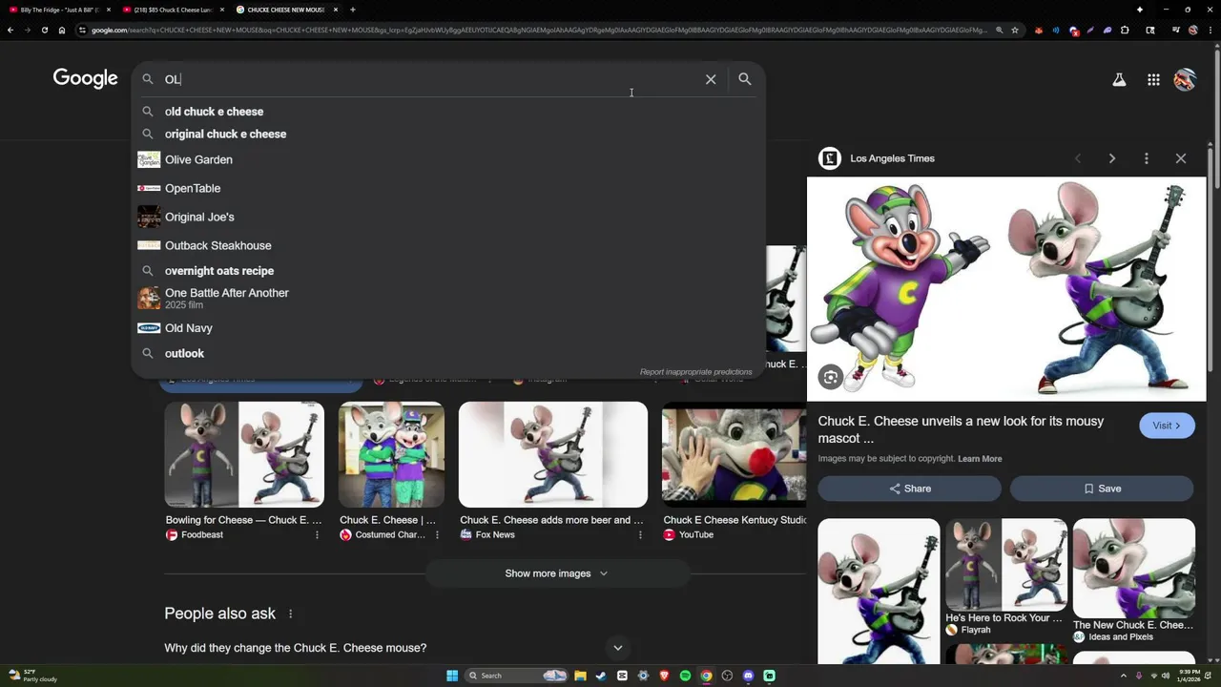Open the Google apps grid
The width and height of the screenshot is (1221, 687).
tap(1153, 80)
